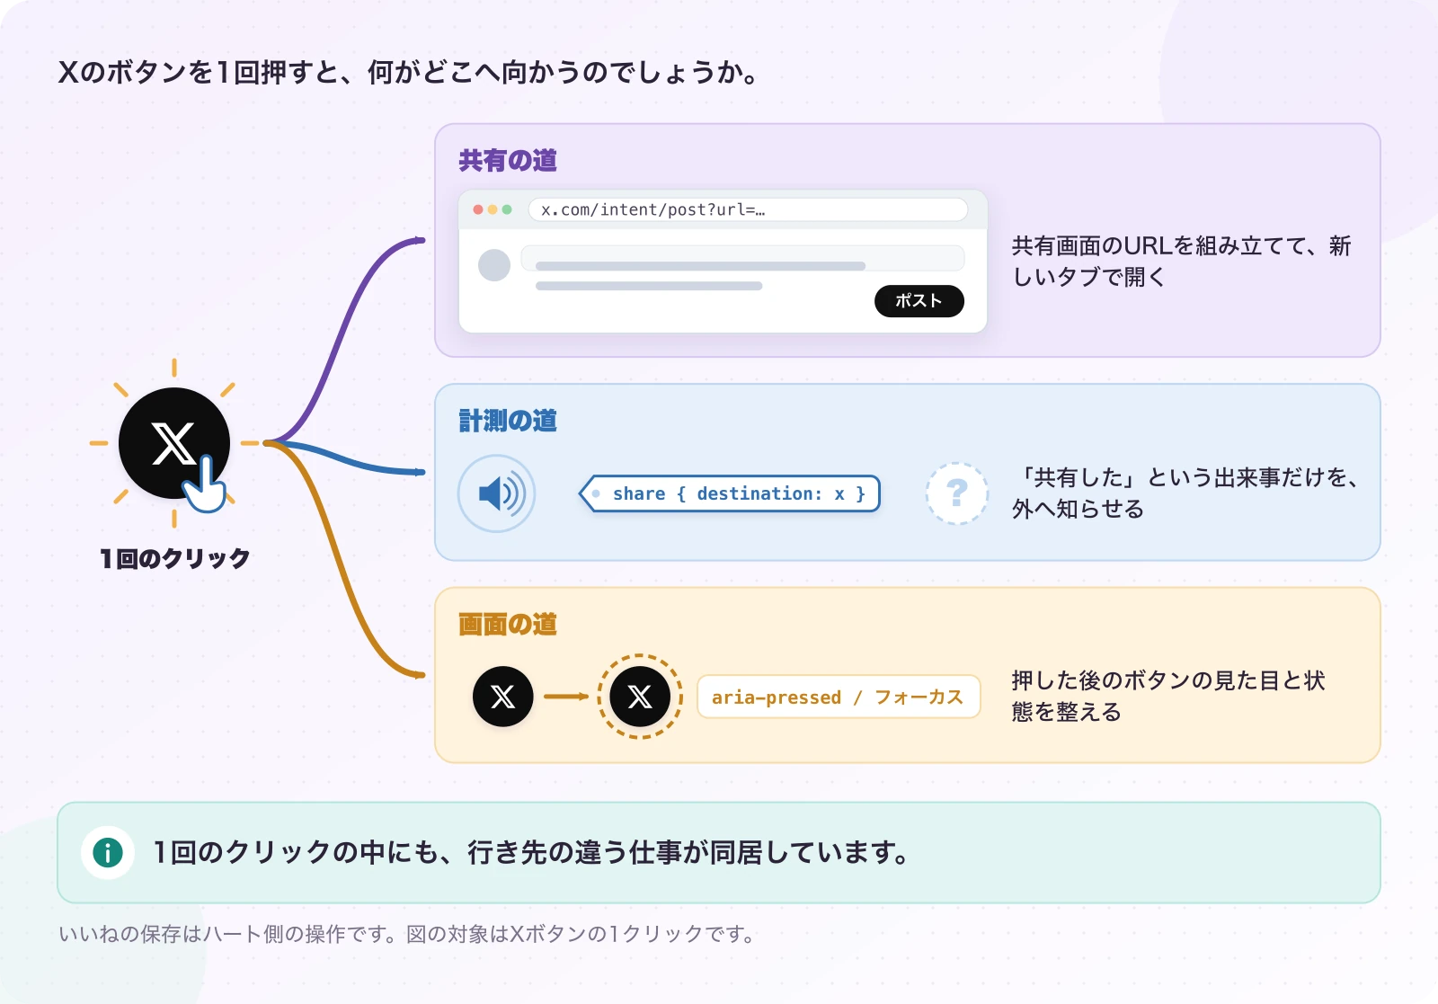This screenshot has width=1438, height=1004.
Task: Click the yellow window dot in mock browser
Action: pyautogui.click(x=493, y=209)
